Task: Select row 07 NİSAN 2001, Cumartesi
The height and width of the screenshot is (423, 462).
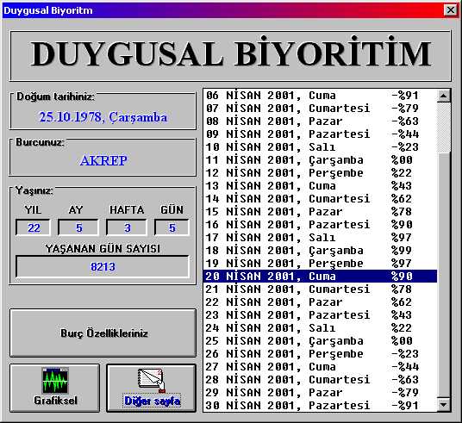Action: (x=321, y=109)
